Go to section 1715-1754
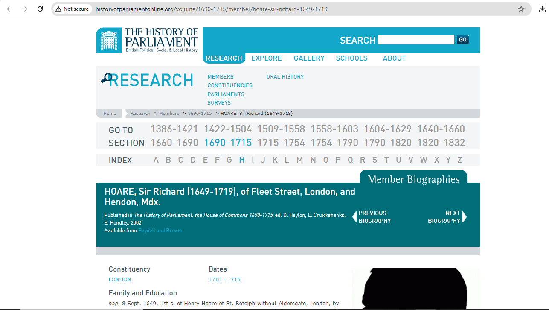This screenshot has width=549, height=310. click(281, 143)
